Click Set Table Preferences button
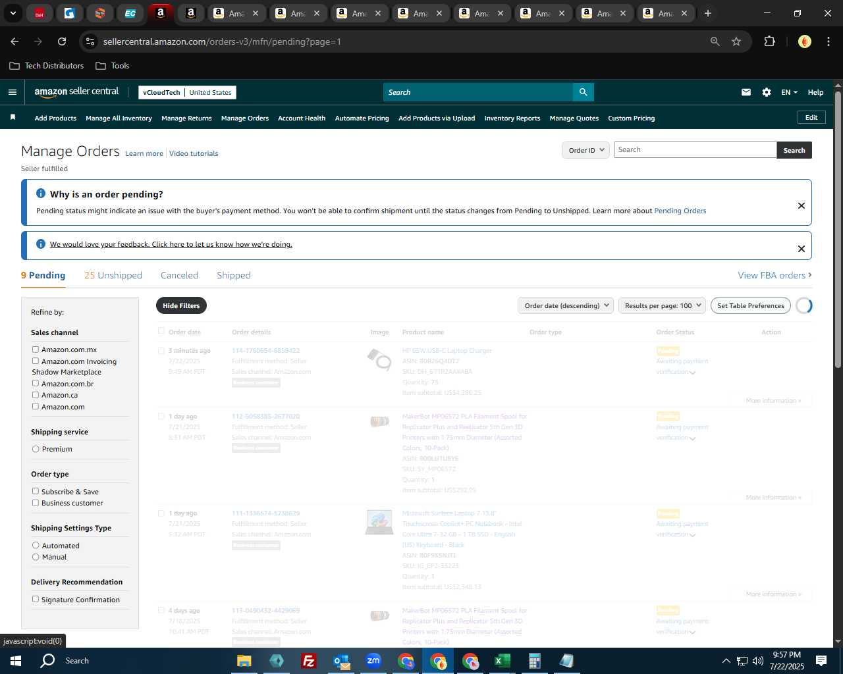The image size is (843, 674). coord(751,305)
